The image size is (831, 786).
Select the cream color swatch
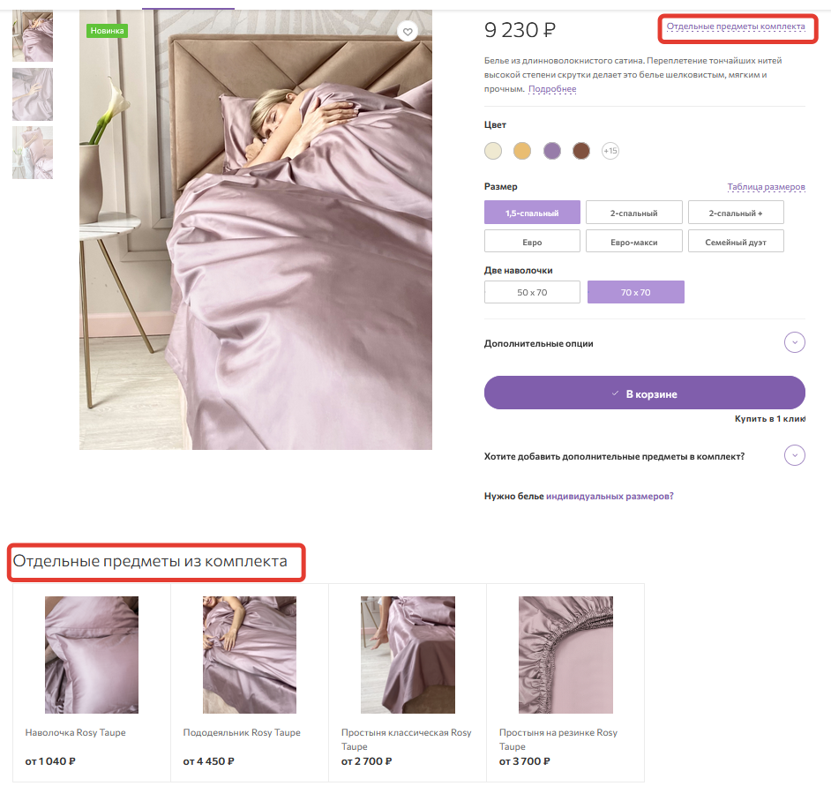point(493,151)
